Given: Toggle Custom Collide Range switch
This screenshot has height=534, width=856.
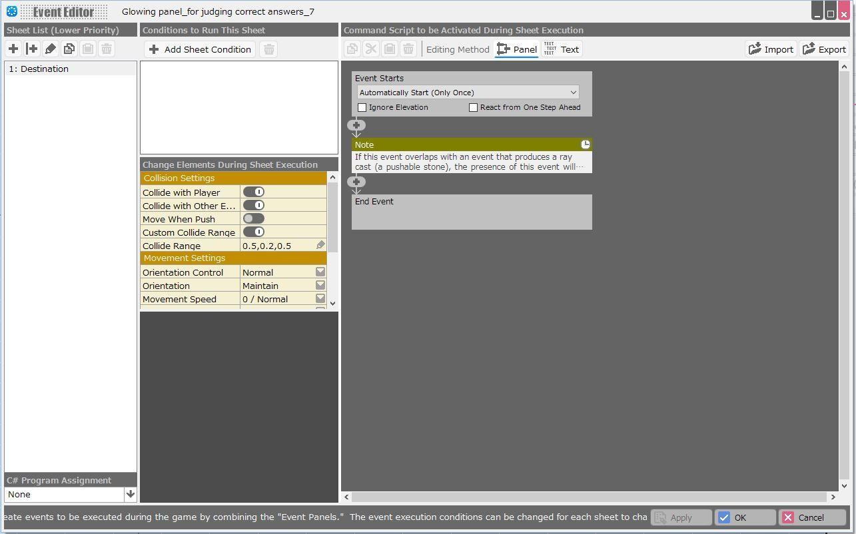Looking at the screenshot, I should coord(254,232).
